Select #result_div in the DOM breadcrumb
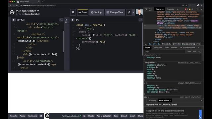The image size is (212, 119). click(166, 44)
